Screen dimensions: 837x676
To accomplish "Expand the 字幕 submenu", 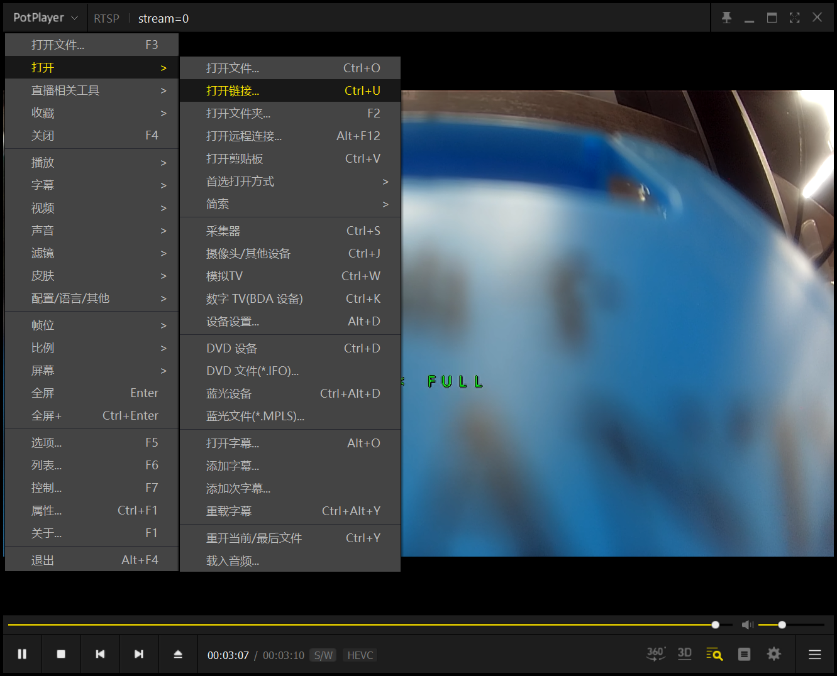I will click(43, 185).
